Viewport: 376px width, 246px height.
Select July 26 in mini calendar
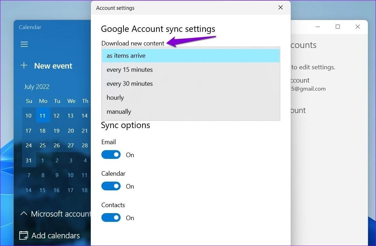pyautogui.click(x=56, y=145)
